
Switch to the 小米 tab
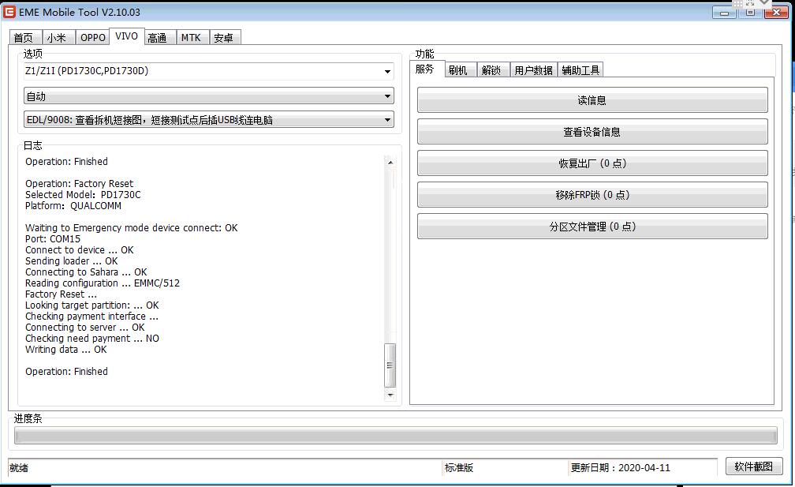point(57,38)
